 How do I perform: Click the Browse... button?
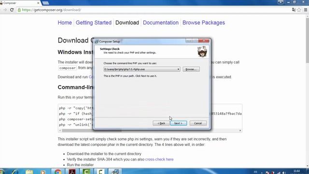tap(191, 69)
